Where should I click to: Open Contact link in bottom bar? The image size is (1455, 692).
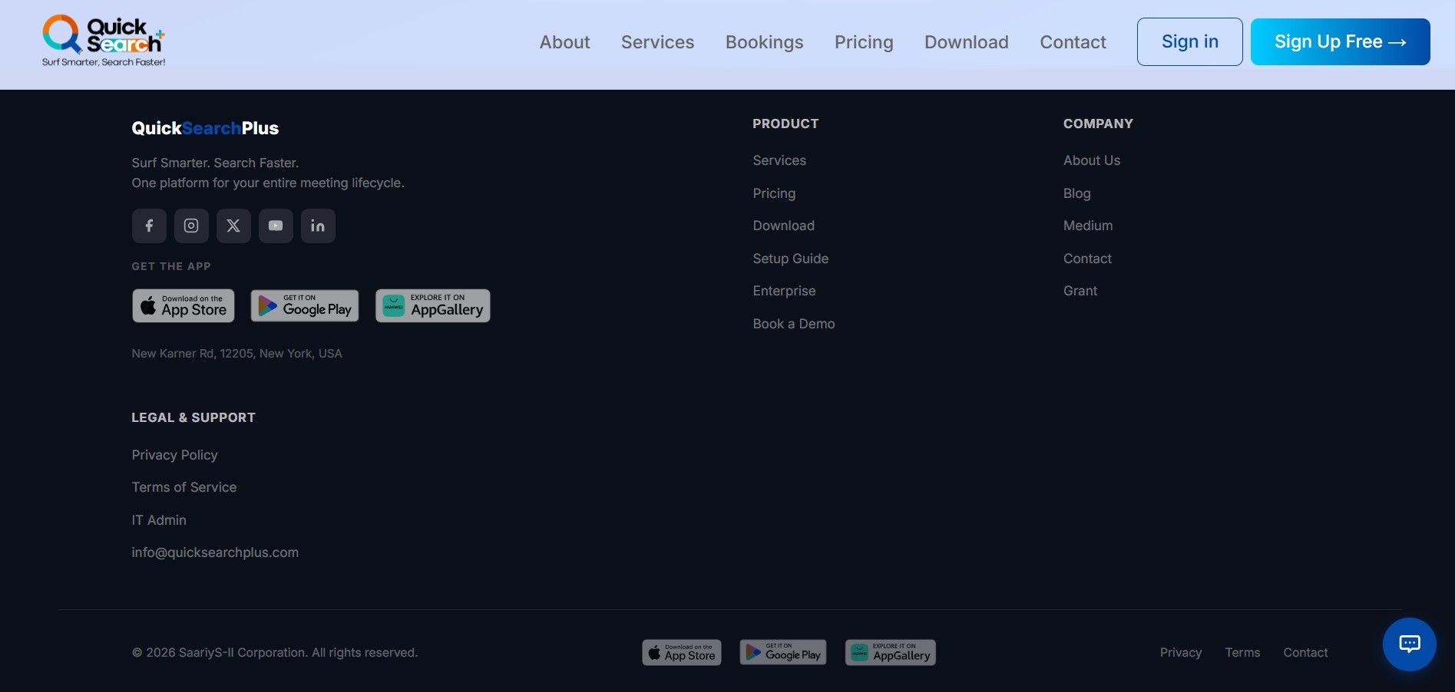point(1305,652)
